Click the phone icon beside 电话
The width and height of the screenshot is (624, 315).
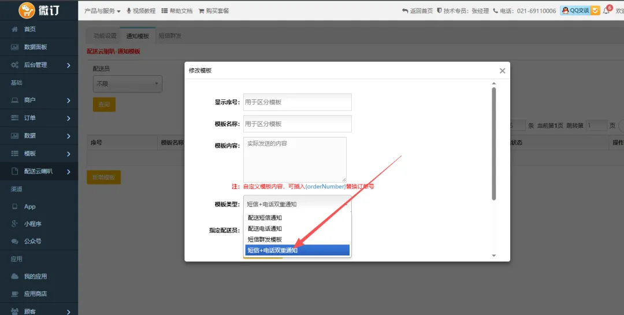click(496, 11)
